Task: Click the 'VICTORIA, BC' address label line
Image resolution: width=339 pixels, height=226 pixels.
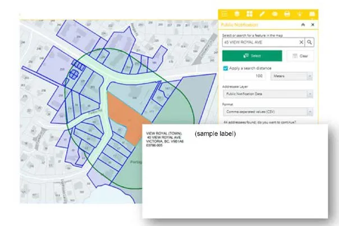Action: [x=165, y=141]
